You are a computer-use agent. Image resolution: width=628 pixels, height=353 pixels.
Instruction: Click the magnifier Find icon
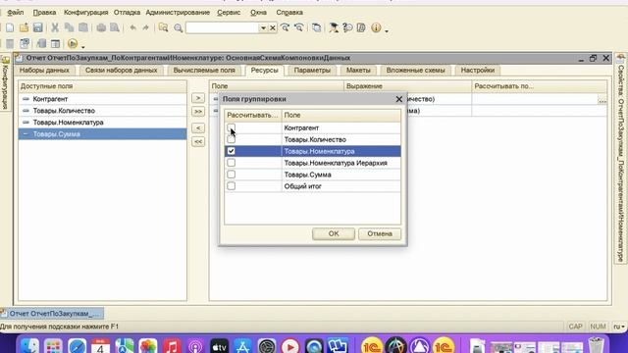pyautogui.click(x=178, y=27)
